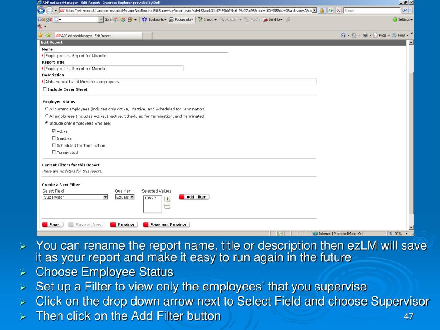
Task: Click the browser Back arrow button
Action: pos(41,11)
